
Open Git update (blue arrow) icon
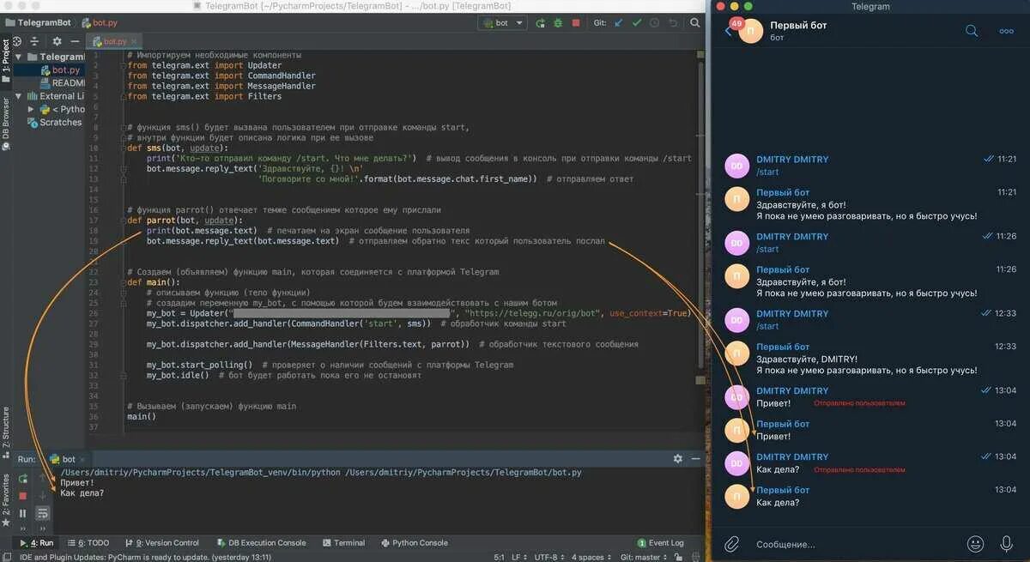(x=618, y=22)
